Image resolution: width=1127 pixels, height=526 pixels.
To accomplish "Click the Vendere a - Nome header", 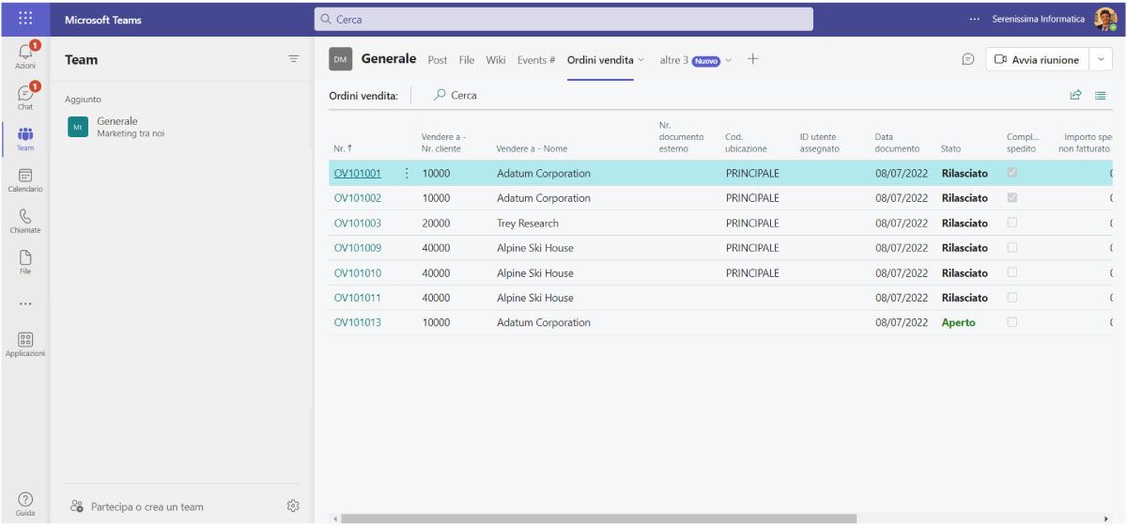I will [532, 148].
